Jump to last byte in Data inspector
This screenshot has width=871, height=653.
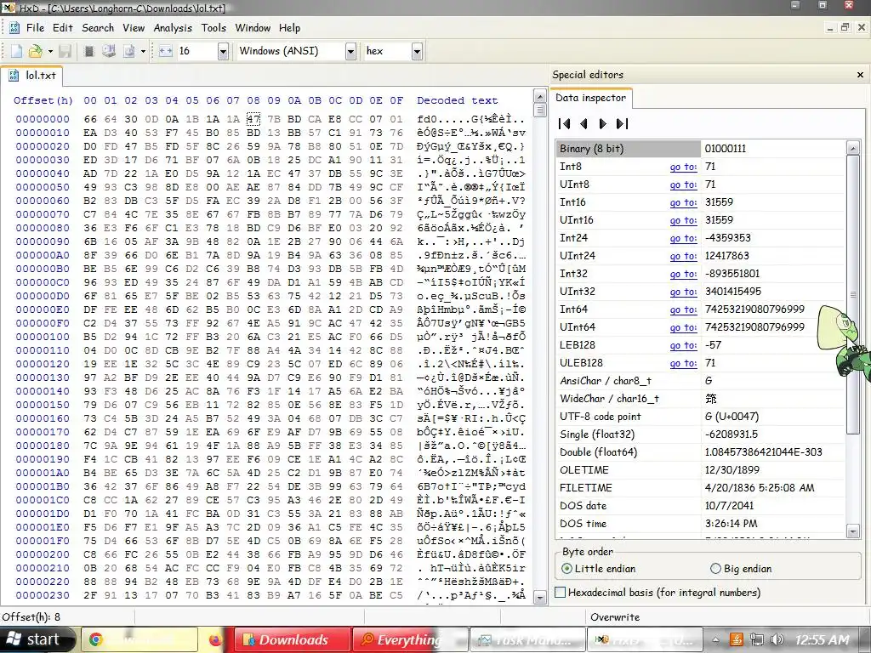pos(622,124)
